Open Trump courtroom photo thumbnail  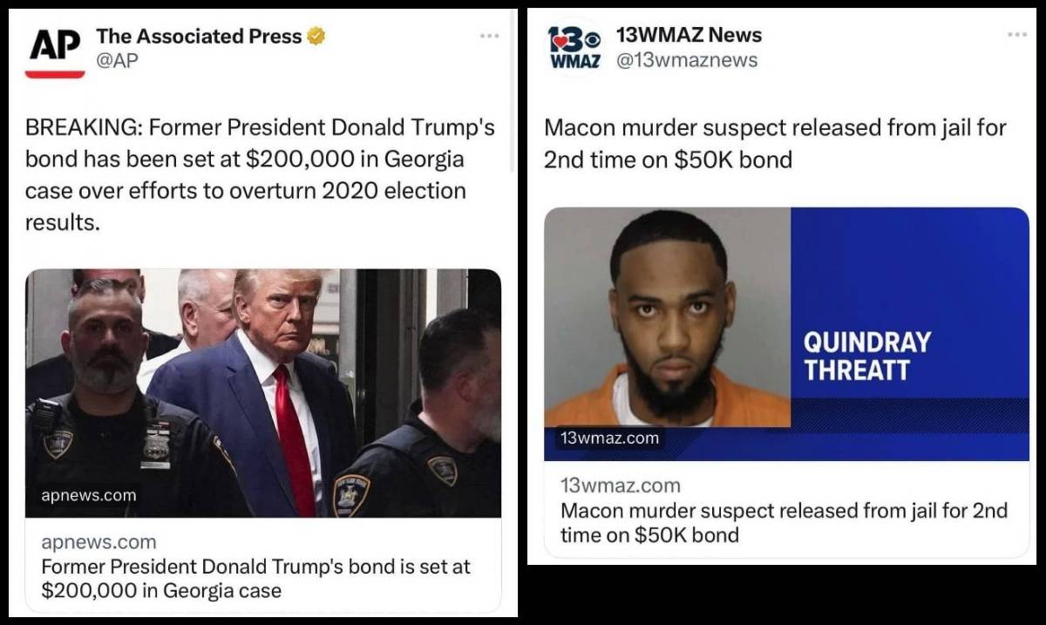click(x=263, y=393)
